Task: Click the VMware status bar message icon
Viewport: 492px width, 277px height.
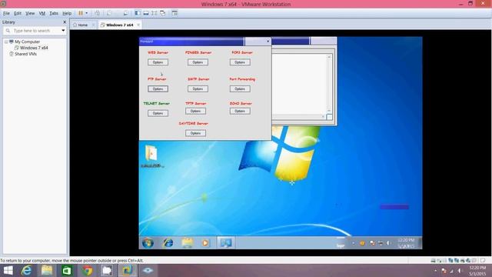Action: [483, 260]
